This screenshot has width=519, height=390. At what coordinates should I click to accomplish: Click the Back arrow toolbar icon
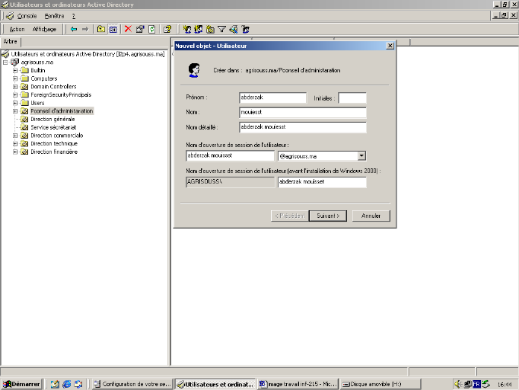tap(74, 29)
